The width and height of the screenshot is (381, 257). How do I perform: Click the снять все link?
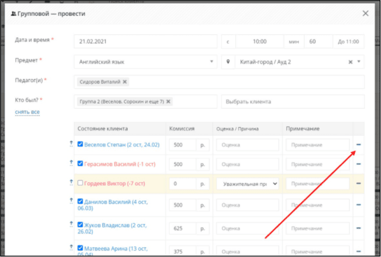coord(27,112)
